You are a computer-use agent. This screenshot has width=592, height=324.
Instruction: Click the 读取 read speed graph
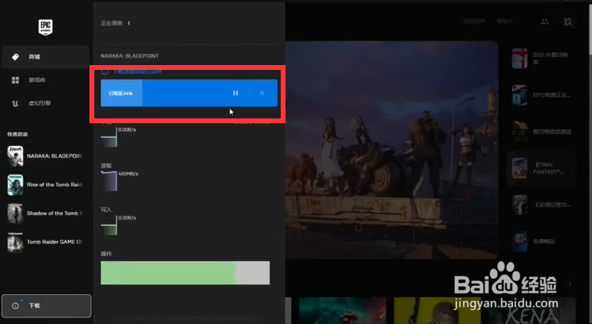pyautogui.click(x=109, y=181)
